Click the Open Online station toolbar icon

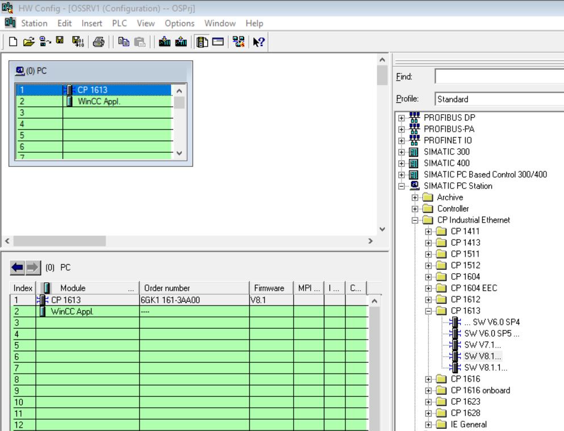45,41
